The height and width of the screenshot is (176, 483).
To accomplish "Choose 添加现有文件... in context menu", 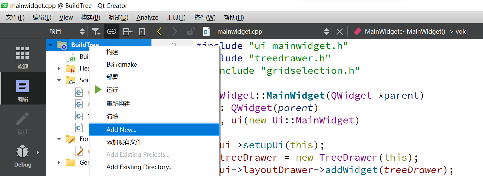I will click(x=154, y=142).
